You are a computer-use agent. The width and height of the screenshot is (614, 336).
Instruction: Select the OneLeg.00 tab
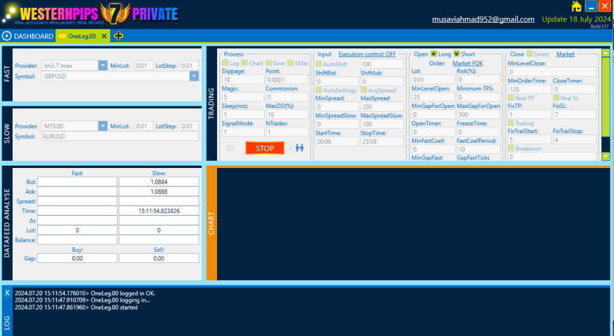coord(82,36)
